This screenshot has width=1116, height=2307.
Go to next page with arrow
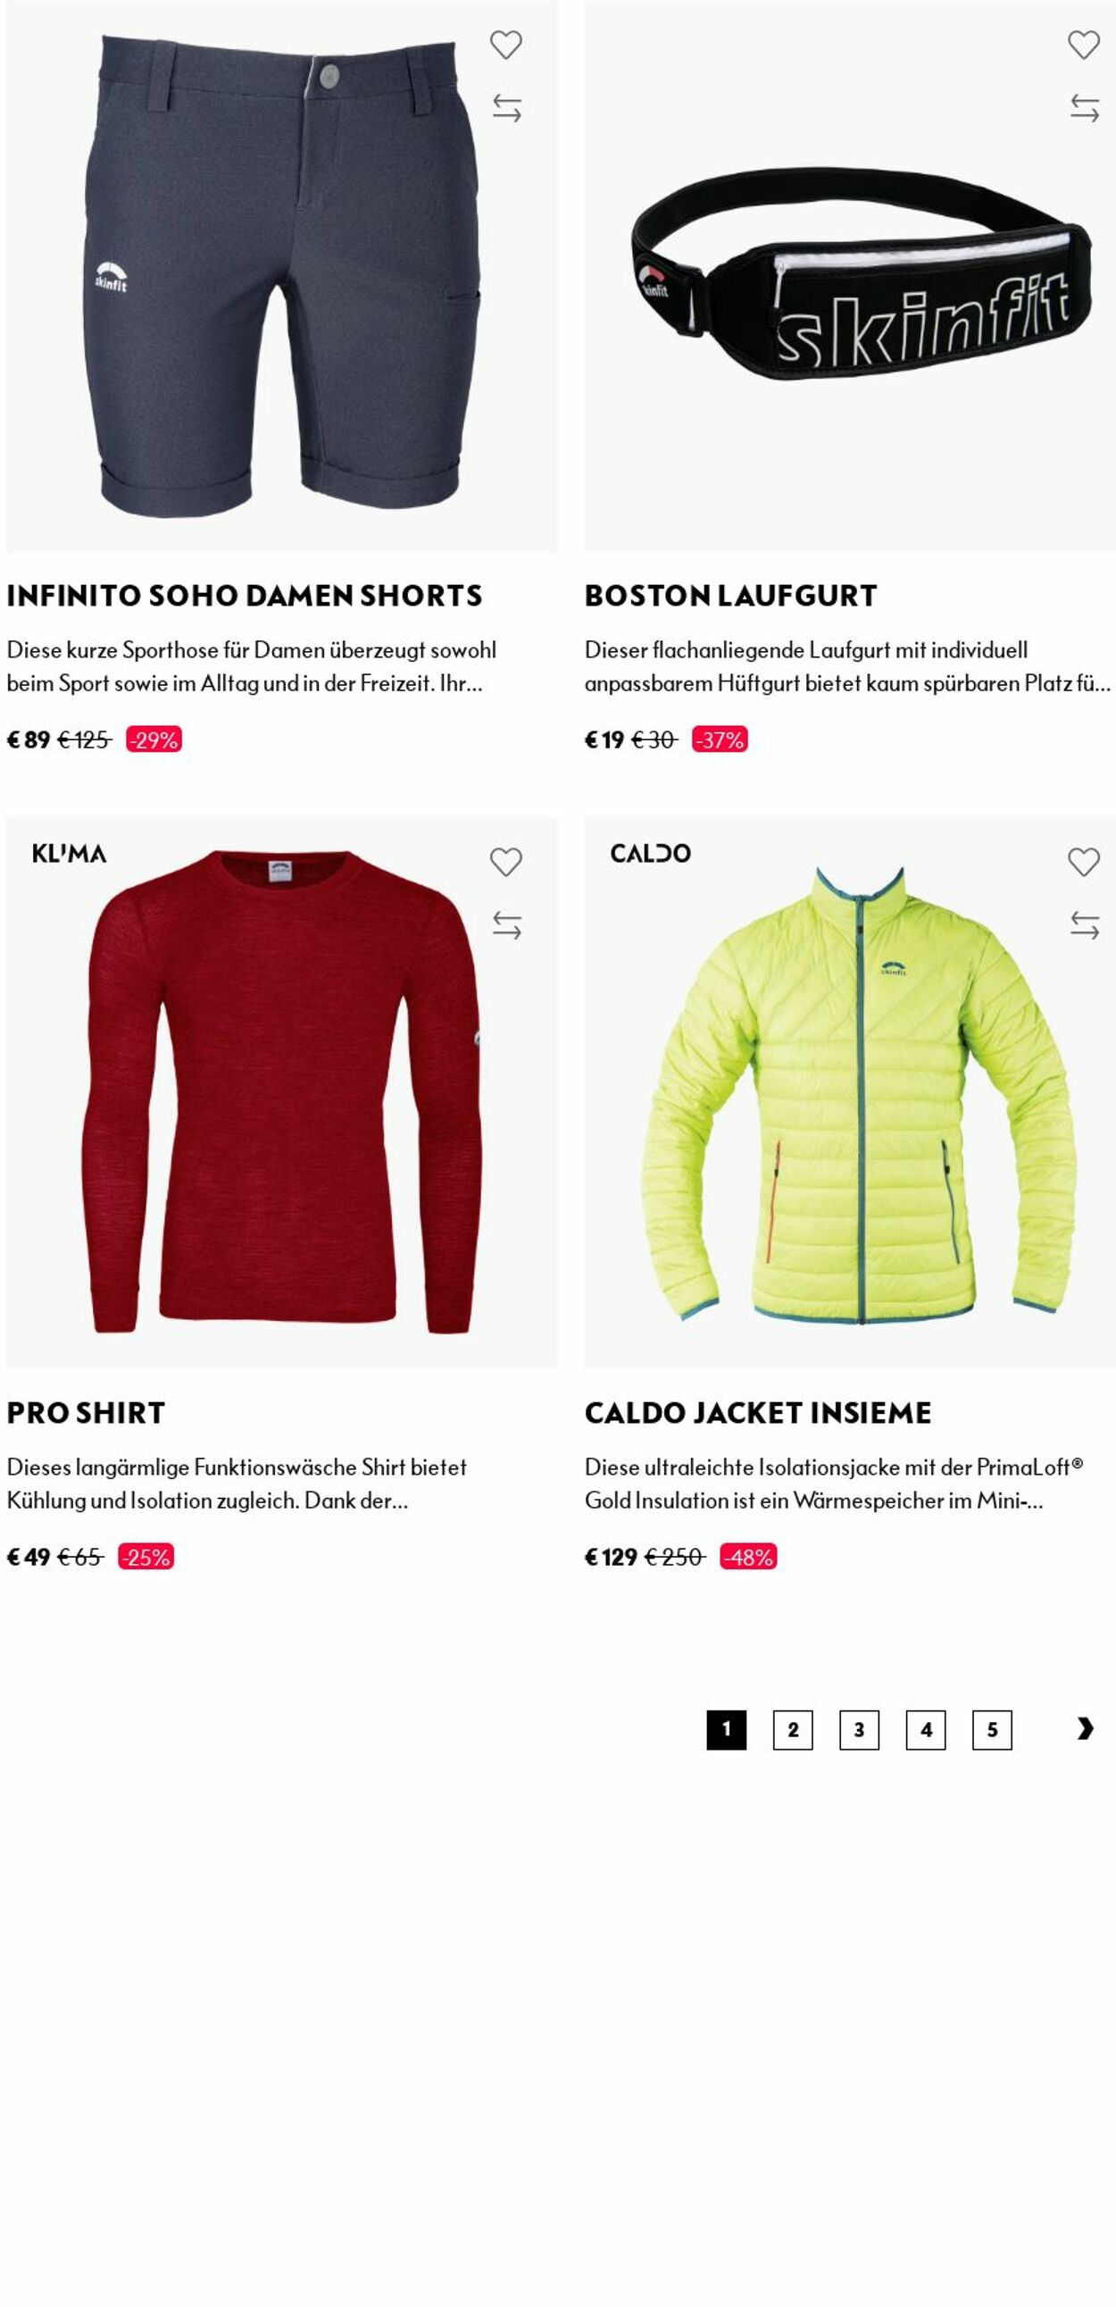tap(1085, 1728)
